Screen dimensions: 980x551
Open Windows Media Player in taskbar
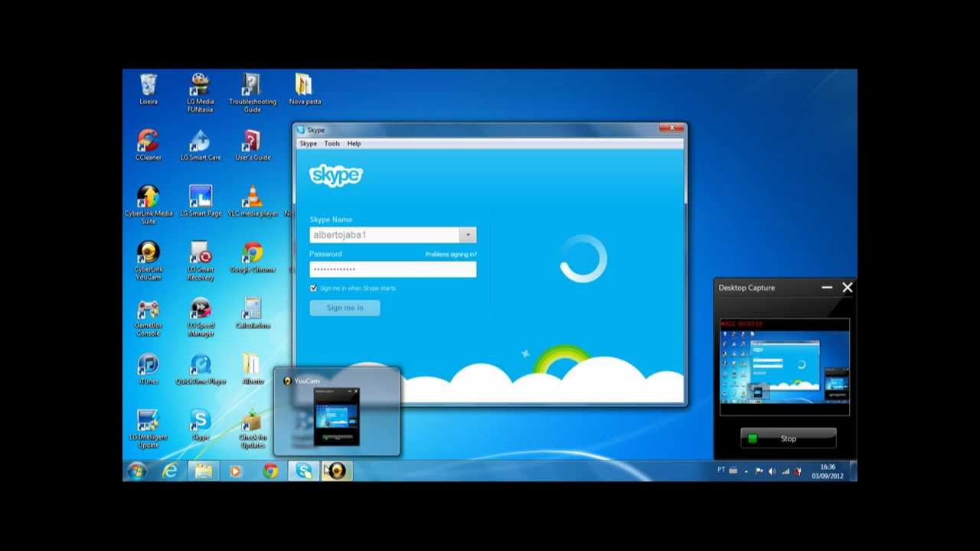(236, 471)
